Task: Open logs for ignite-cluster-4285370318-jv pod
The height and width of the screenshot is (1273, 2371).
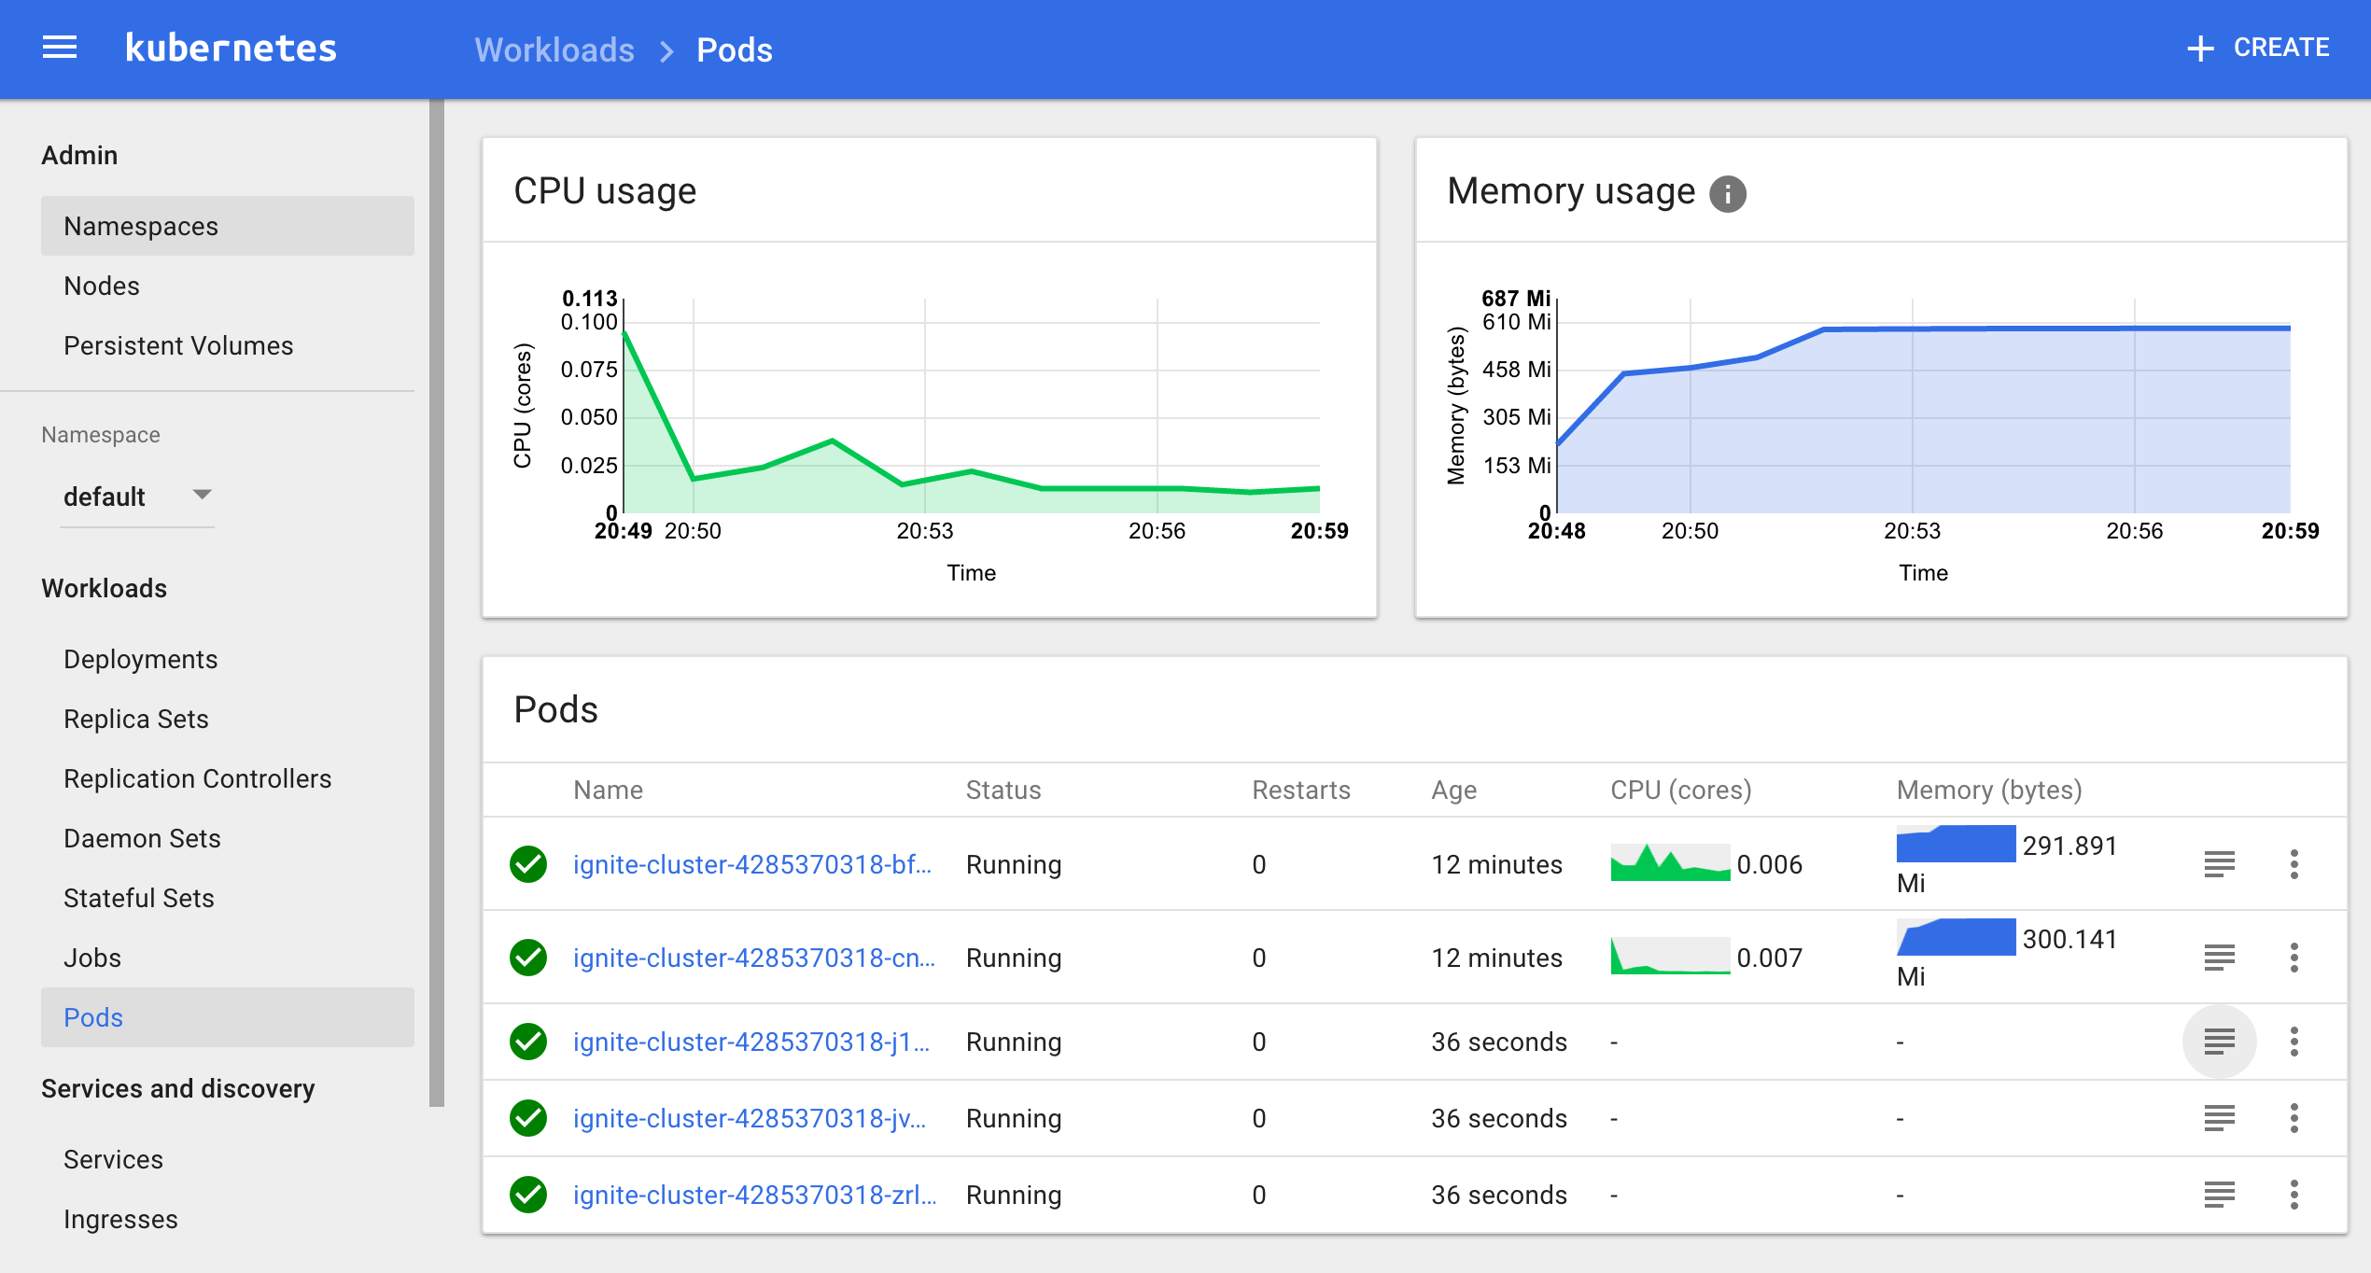Action: pyautogui.click(x=2219, y=1118)
